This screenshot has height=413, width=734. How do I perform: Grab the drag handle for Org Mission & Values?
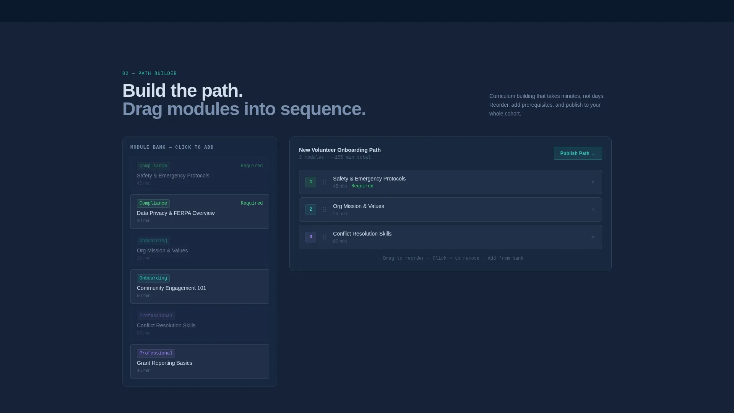coord(325,210)
